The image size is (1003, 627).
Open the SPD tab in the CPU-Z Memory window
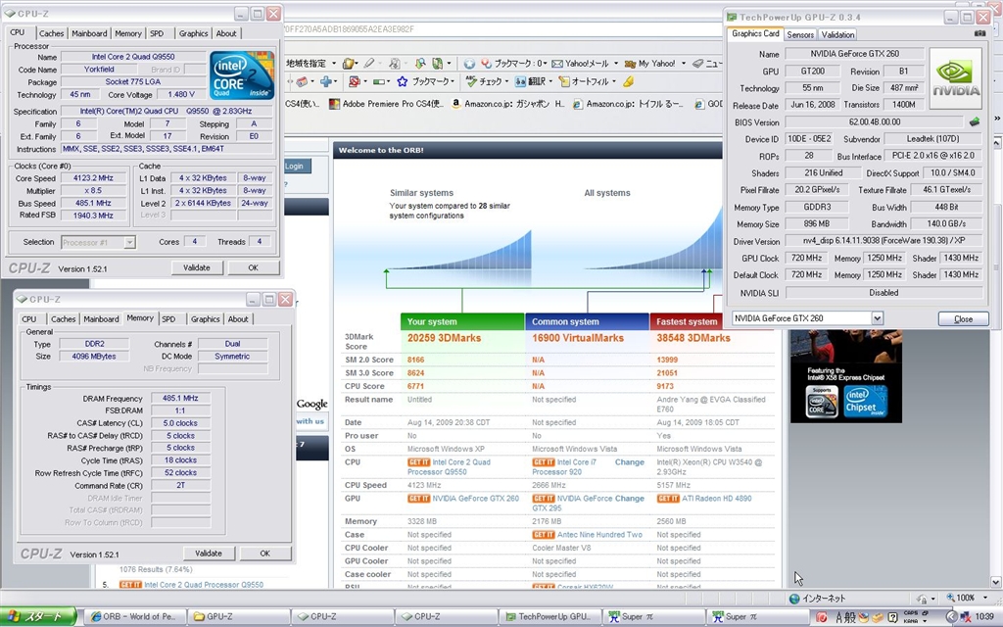(168, 318)
